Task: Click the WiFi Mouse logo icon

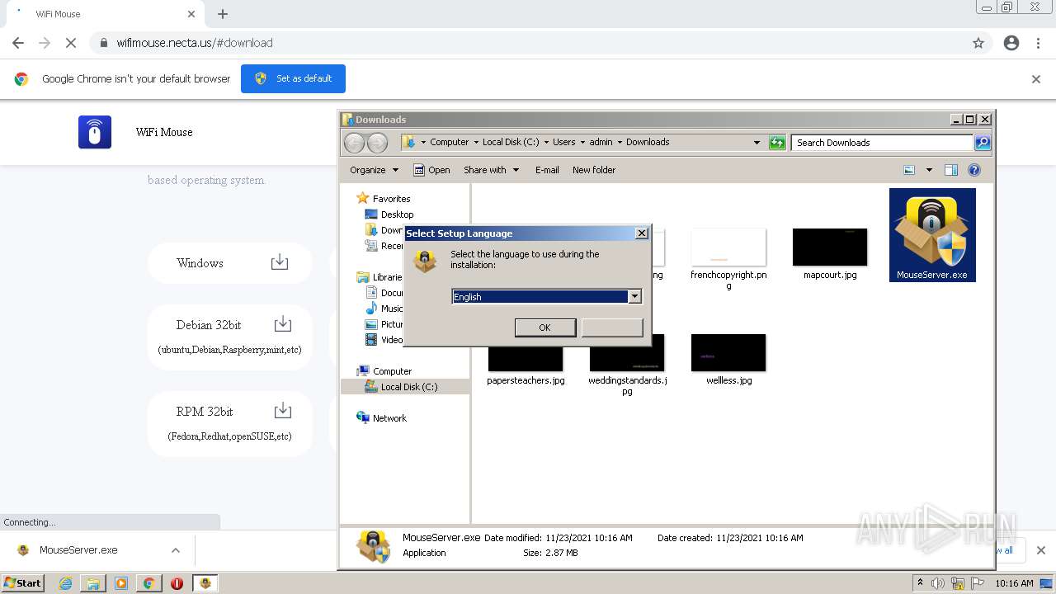Action: point(95,132)
